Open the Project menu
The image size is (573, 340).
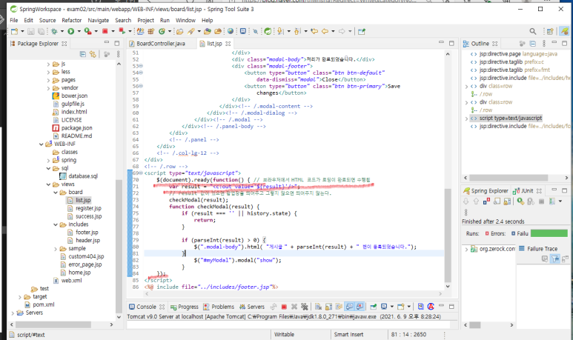tap(145, 21)
